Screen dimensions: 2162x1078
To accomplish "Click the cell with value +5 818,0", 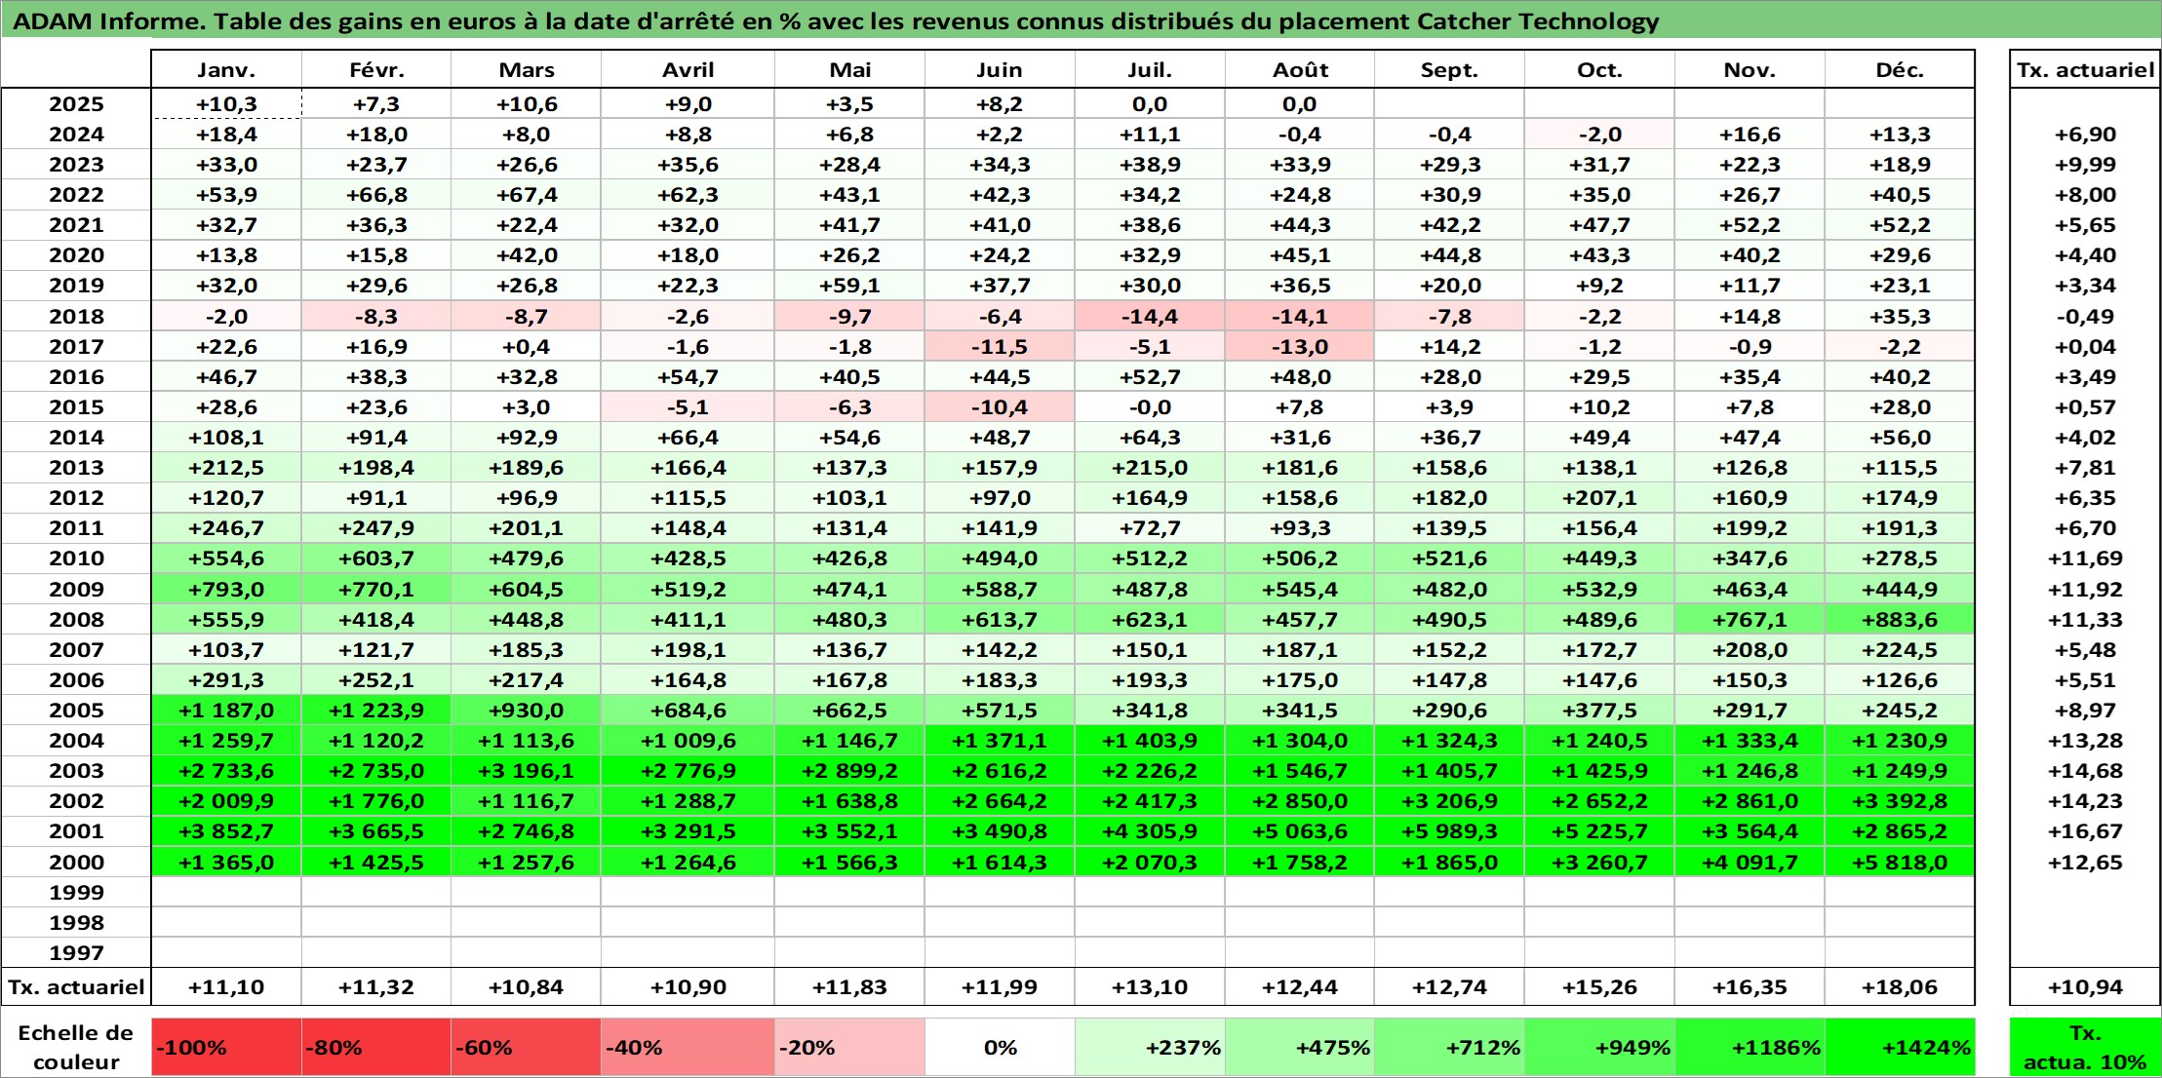I will click(x=1900, y=863).
